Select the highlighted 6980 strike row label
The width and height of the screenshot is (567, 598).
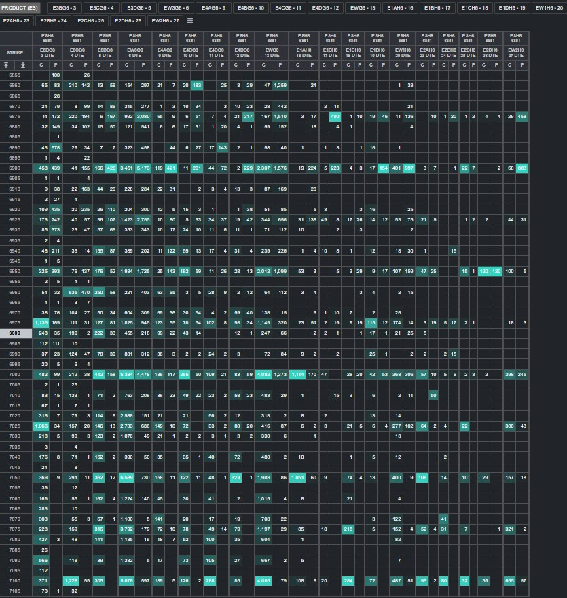pos(15,333)
